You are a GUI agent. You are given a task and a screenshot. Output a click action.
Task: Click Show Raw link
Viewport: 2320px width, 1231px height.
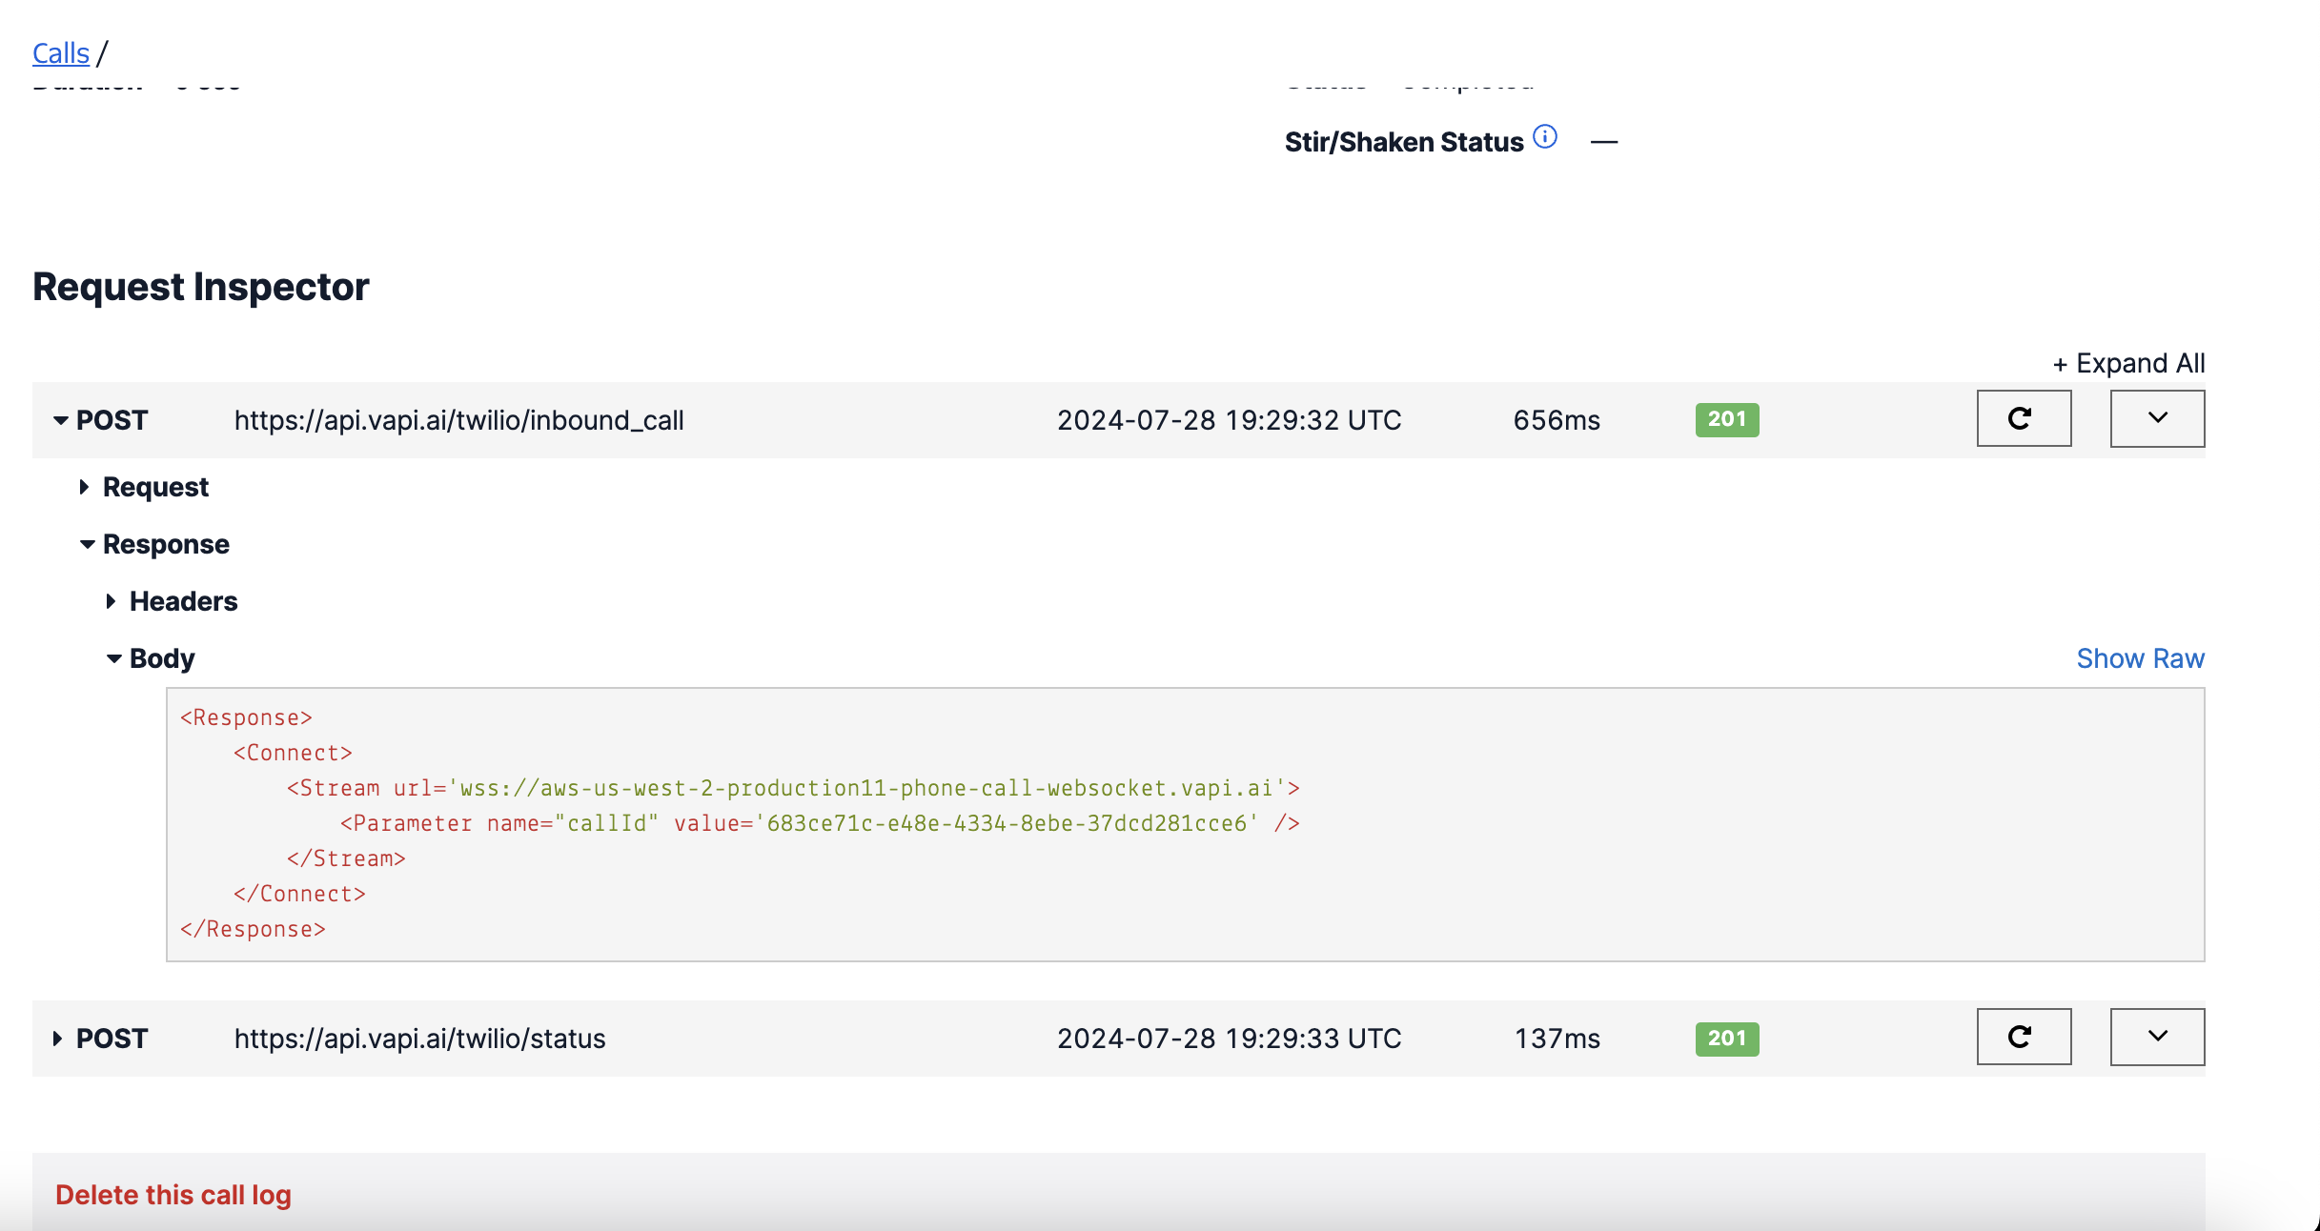(2140, 658)
